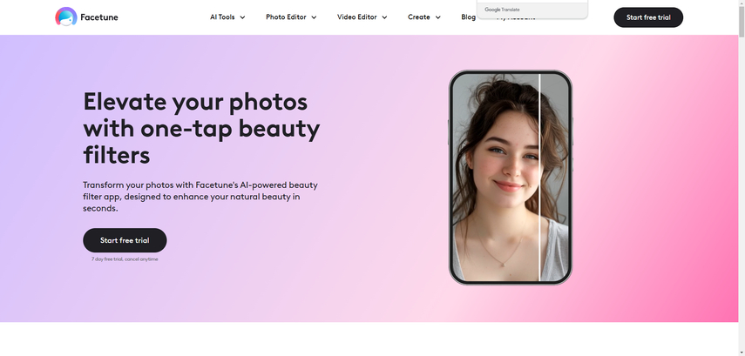Open the Video Editor menu

pos(357,17)
